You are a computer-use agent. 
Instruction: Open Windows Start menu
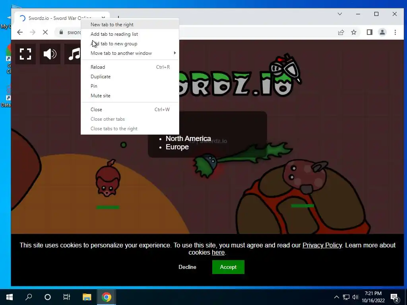tap(10, 297)
